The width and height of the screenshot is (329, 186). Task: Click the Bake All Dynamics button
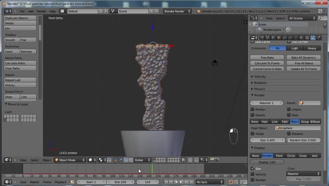(304, 58)
